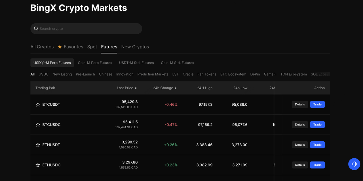The image size is (363, 181).
Task: Open the Favorites tab
Action: 71,47
